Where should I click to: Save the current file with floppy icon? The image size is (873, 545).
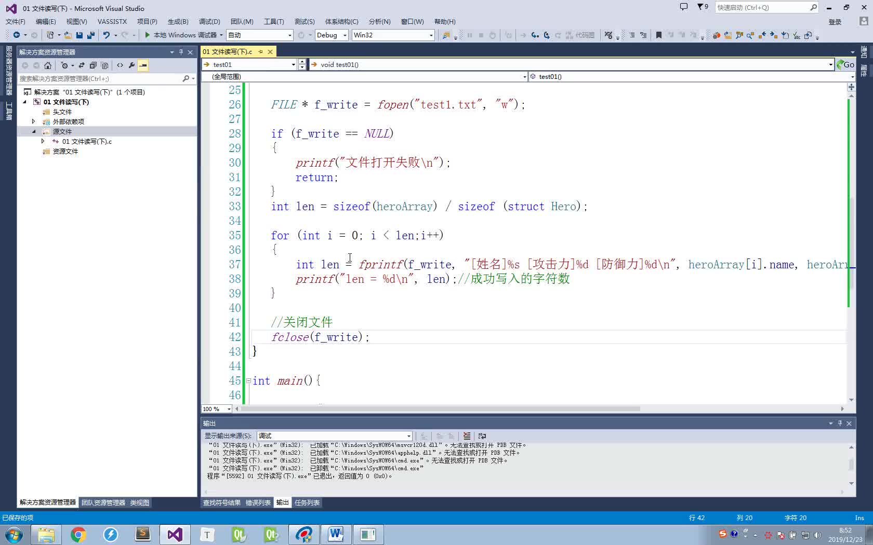click(80, 35)
